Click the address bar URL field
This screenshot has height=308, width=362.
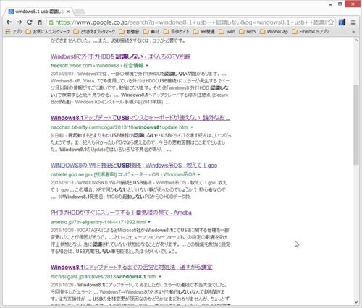pyautogui.click(x=190, y=22)
